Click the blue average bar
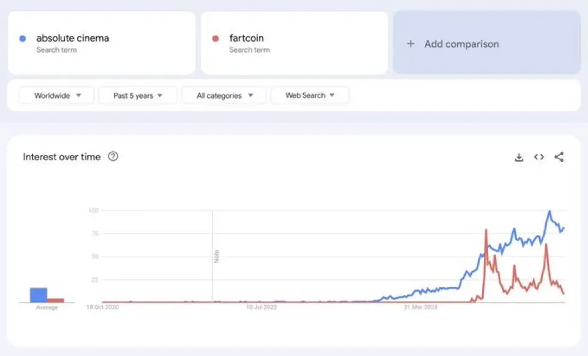588x356 pixels. tap(39, 295)
